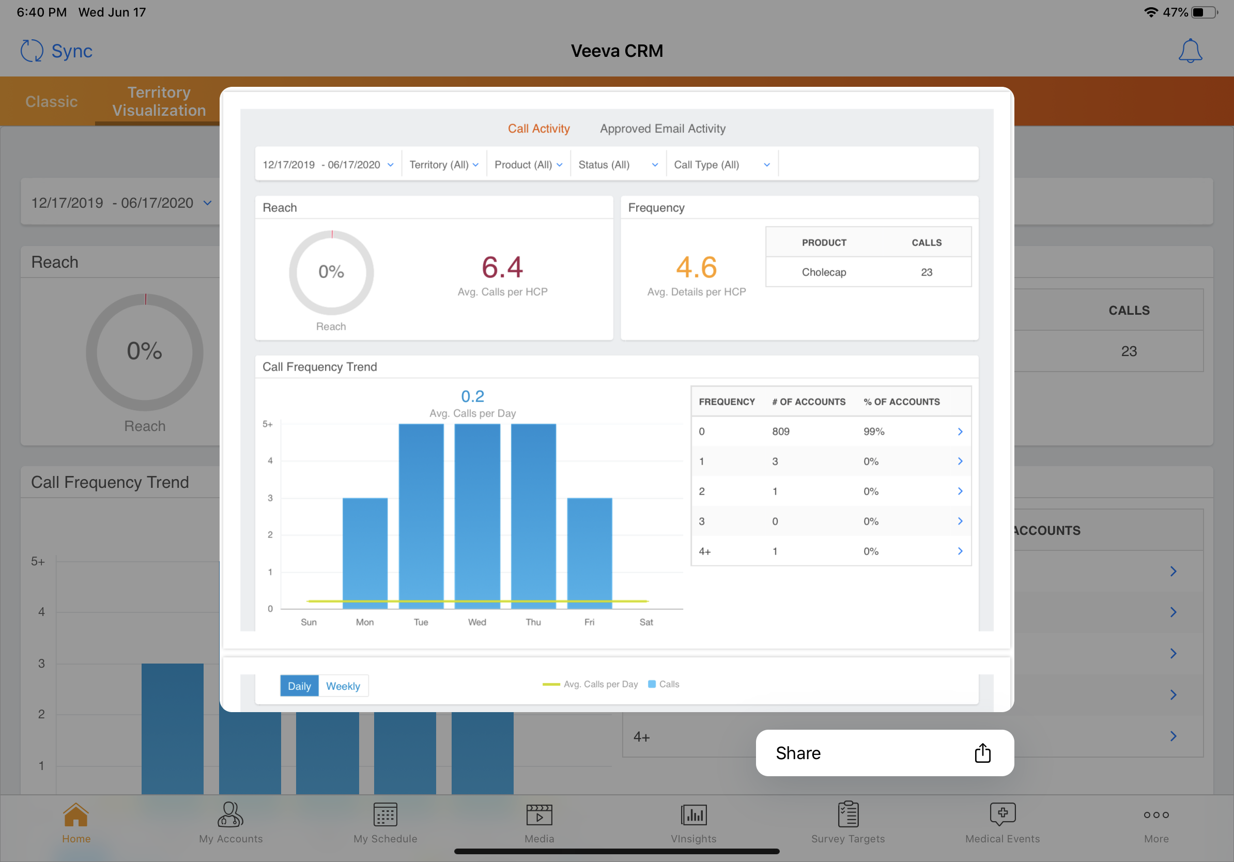1234x862 pixels.
Task: Toggle Avg. Calls per Day legend line
Action: [590, 684]
